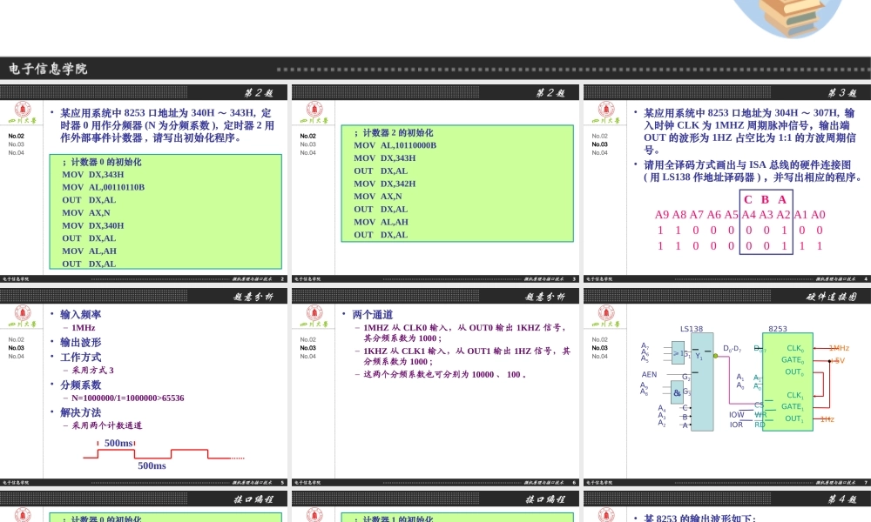This screenshot has width=871, height=522.
Task: Select No.04 in slide 6 sidebar
Action: coord(308,356)
